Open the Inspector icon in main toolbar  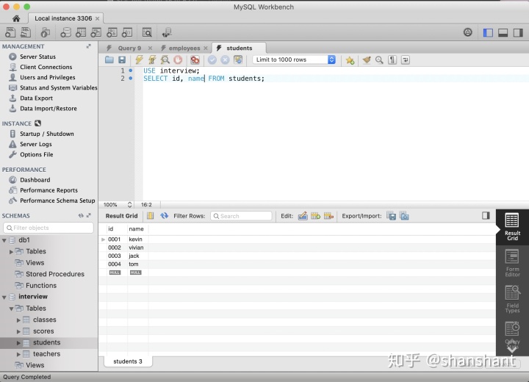[x=46, y=33]
